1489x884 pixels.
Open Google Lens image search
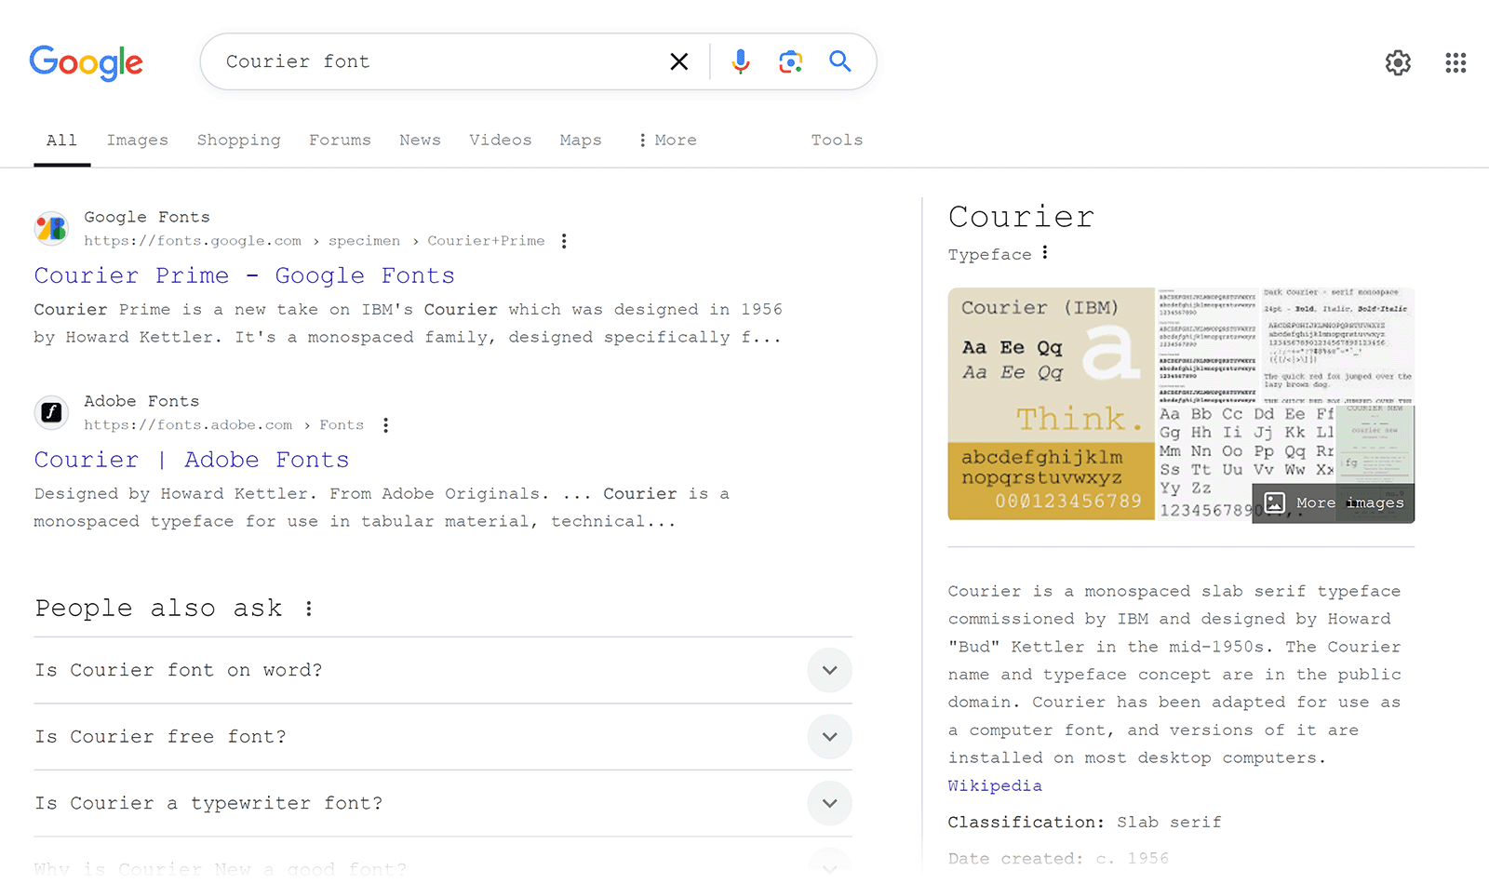coord(790,60)
